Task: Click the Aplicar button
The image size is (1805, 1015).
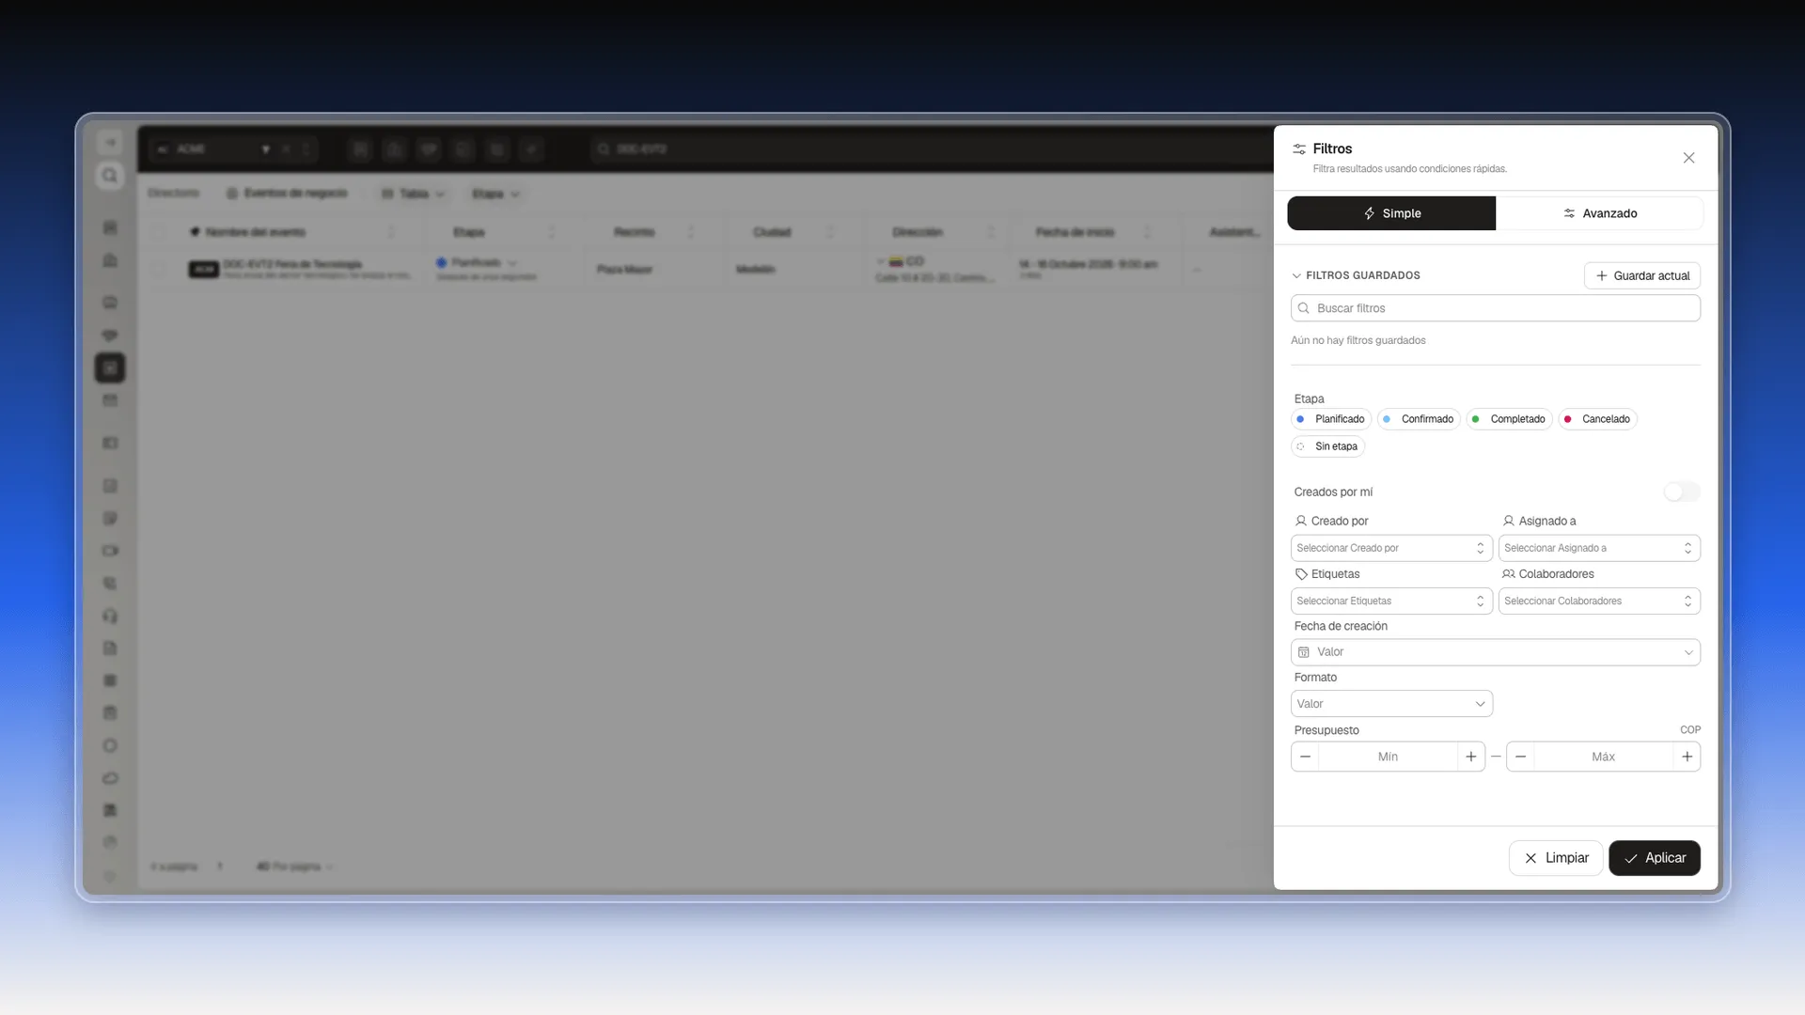Action: click(x=1654, y=858)
